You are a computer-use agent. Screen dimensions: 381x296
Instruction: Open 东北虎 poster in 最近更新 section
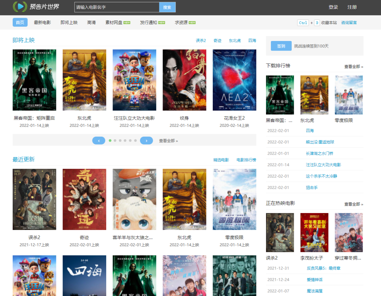[185, 200]
